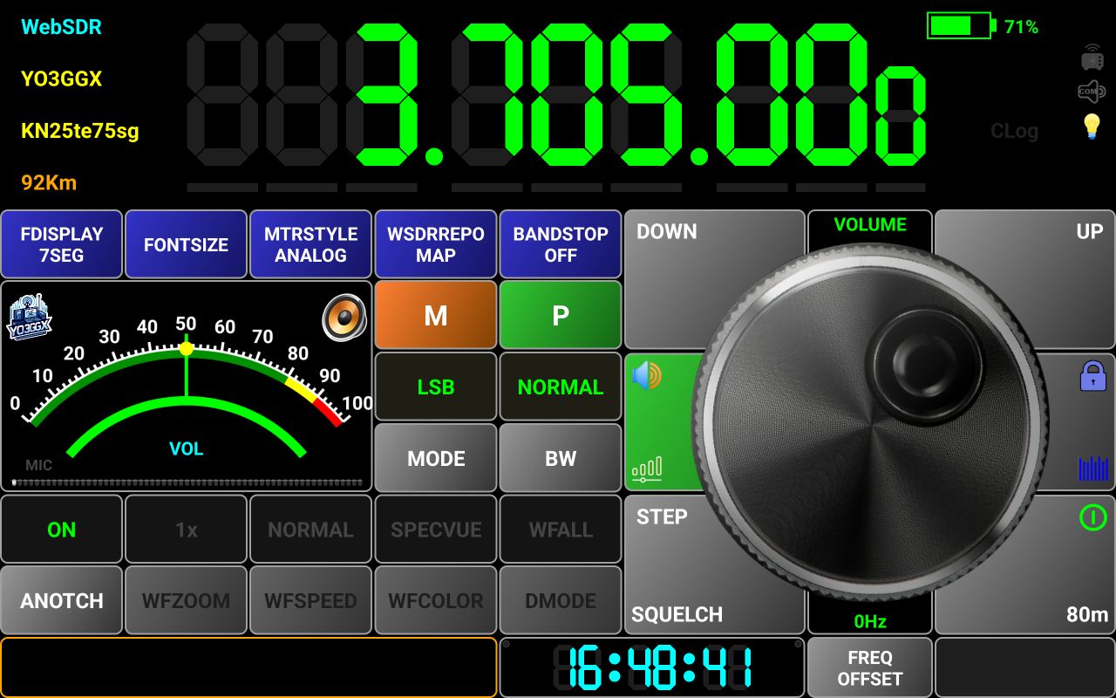Open the MODE selector
Viewport: 1116px width, 698px height.
coord(436,458)
